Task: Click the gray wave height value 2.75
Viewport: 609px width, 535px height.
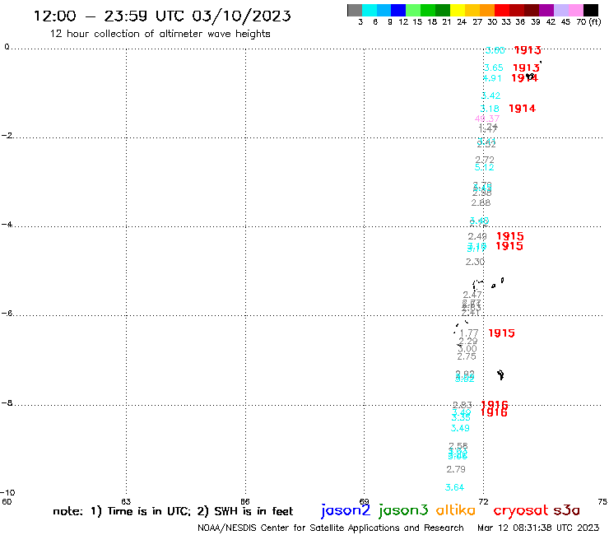Action: point(467,356)
